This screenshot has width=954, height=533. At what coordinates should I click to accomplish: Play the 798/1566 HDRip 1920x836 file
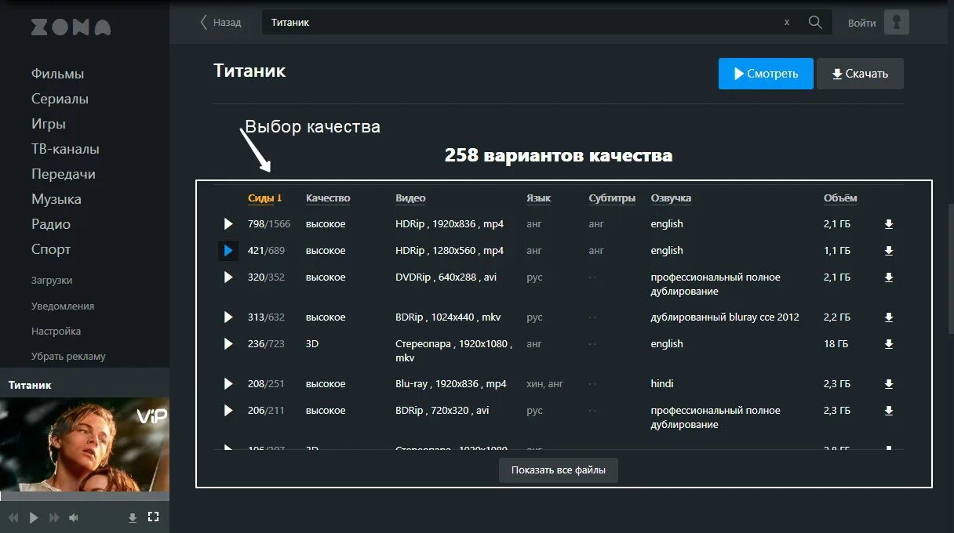tap(228, 224)
